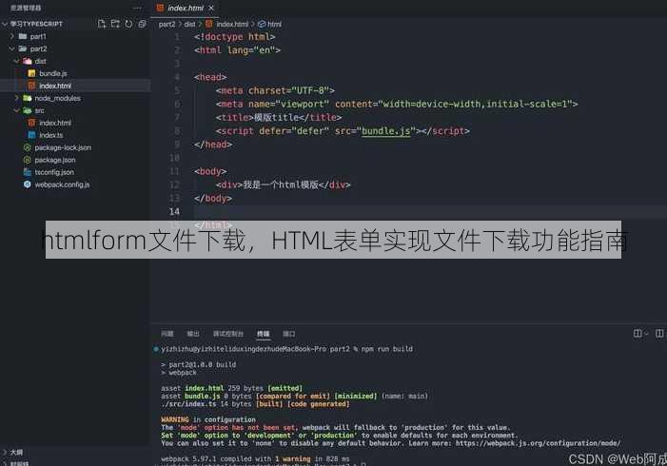This screenshot has width=667, height=466.
Task: Click line number 14 in the gutter
Action: [x=174, y=211]
